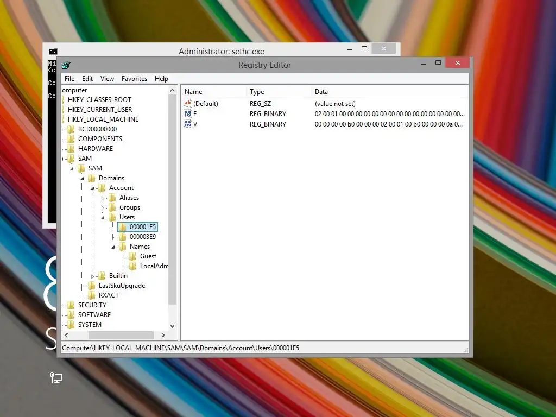Click the Aliases folder icon
Viewport: 556px width, 417px height.
click(112, 197)
